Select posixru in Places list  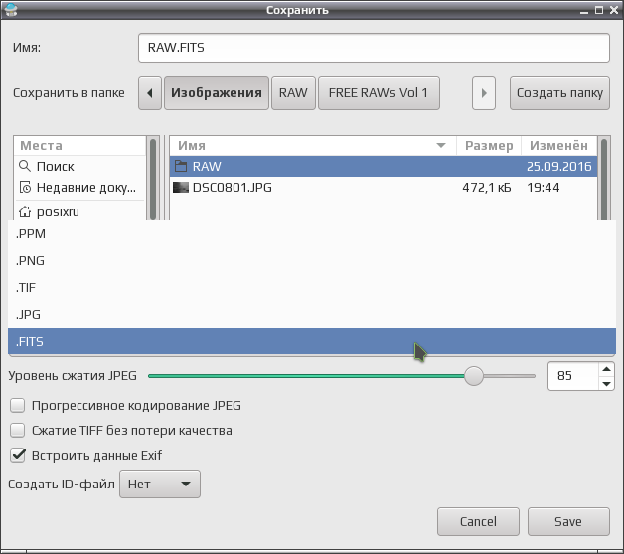coord(80,211)
